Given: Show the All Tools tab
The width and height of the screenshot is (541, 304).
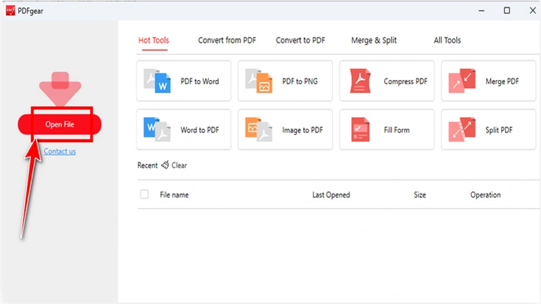Looking at the screenshot, I should point(447,40).
